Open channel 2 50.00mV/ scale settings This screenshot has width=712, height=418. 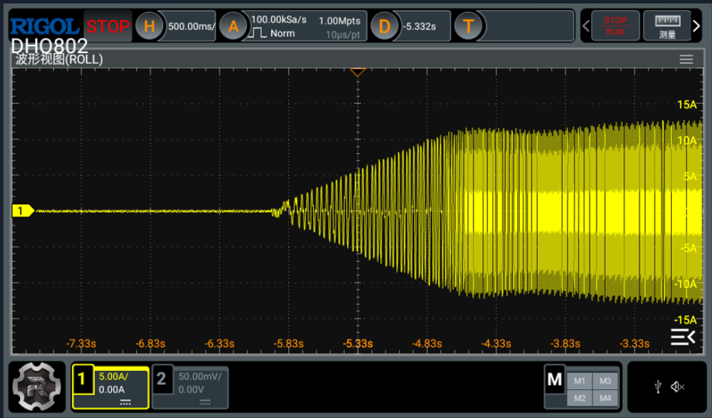click(x=200, y=377)
